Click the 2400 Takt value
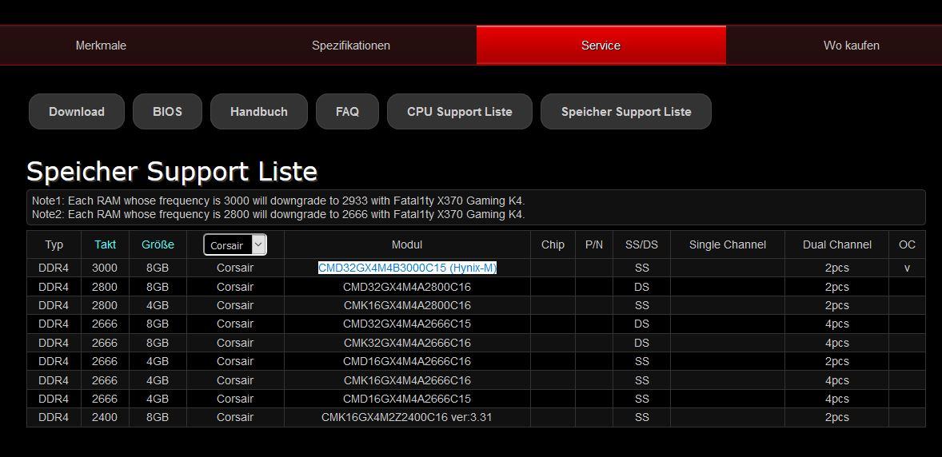This screenshot has width=942, height=457. click(x=105, y=417)
